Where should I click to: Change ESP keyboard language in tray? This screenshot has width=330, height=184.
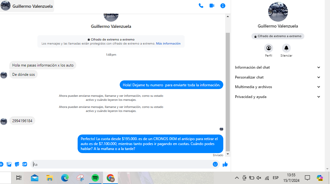(x=276, y=178)
